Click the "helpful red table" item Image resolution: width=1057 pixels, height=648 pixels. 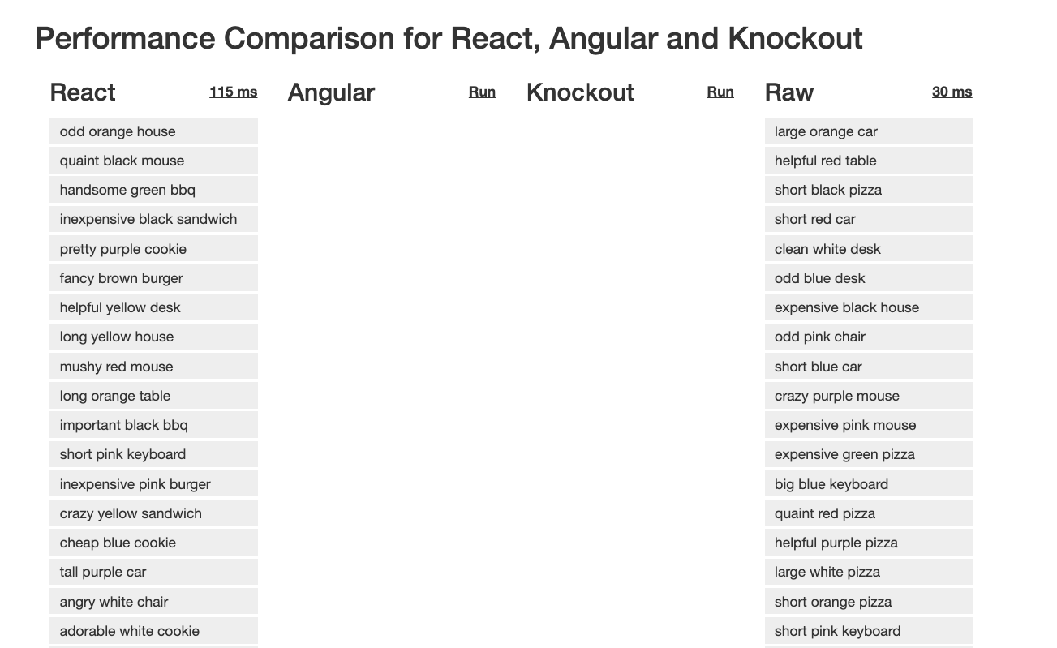click(868, 161)
